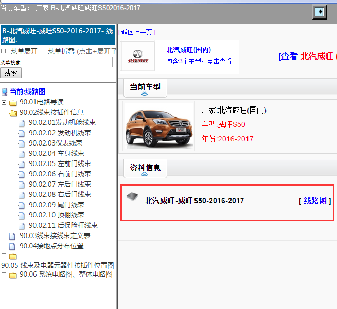Click the blue B-北汽威旺-威旺S50-2016-2017-线路图 header
Image resolution: width=337 pixels, height=309 pixels.
[58, 35]
